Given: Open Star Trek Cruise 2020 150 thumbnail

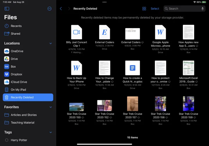Looking at the screenshot, I should point(77,107).
